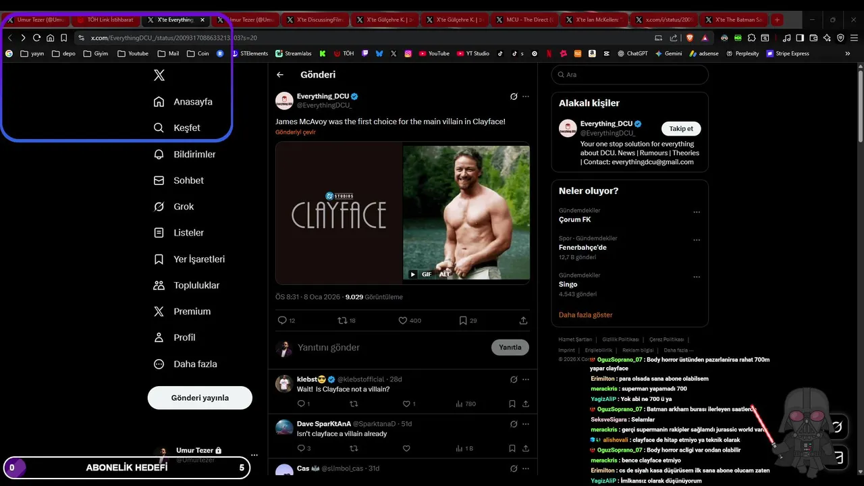Go forward in browser history
This screenshot has width=864, height=486.
pos(23,38)
